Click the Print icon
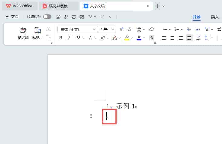Viewport: 222px width, 144px height. click(74, 17)
